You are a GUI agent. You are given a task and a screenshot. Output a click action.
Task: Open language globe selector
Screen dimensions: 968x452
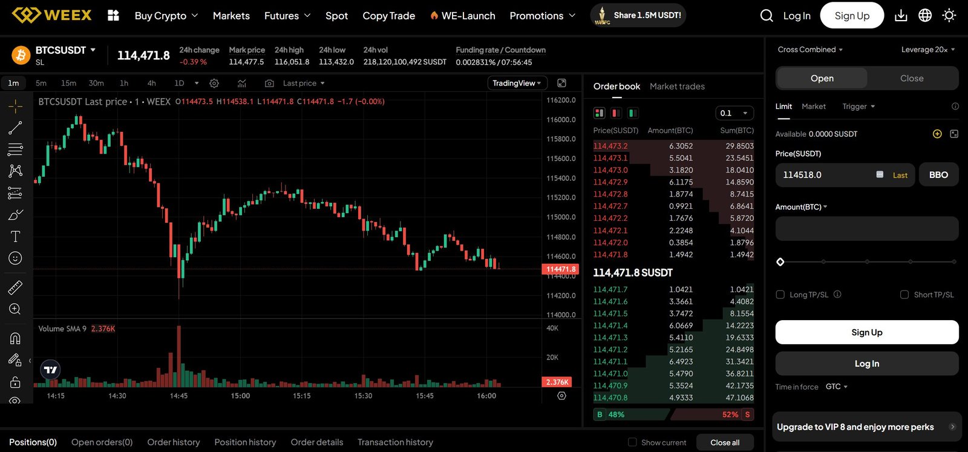pos(925,16)
